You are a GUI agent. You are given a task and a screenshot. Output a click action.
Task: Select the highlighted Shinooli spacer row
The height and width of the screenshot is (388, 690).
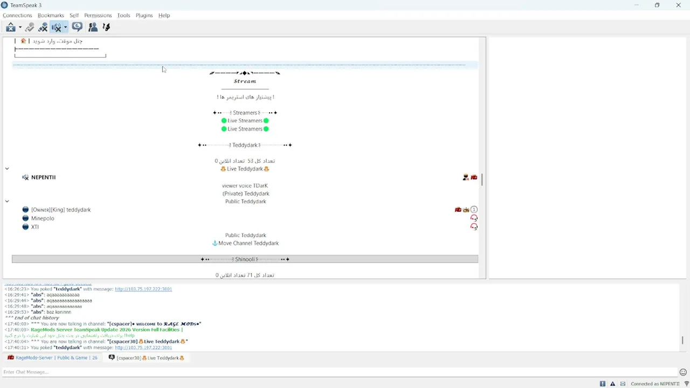click(245, 259)
